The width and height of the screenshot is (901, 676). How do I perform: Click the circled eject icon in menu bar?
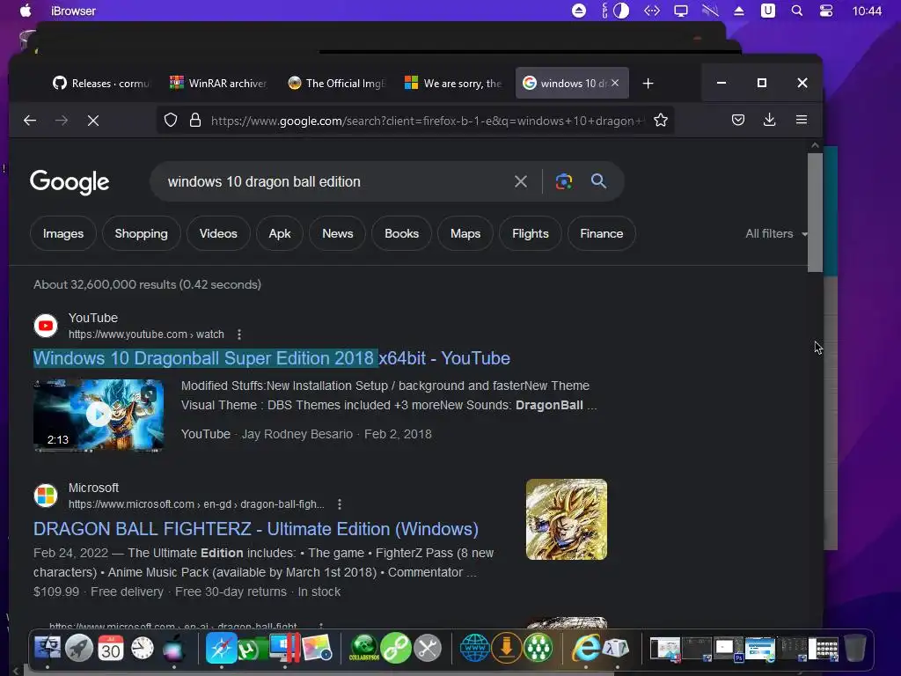click(x=579, y=11)
